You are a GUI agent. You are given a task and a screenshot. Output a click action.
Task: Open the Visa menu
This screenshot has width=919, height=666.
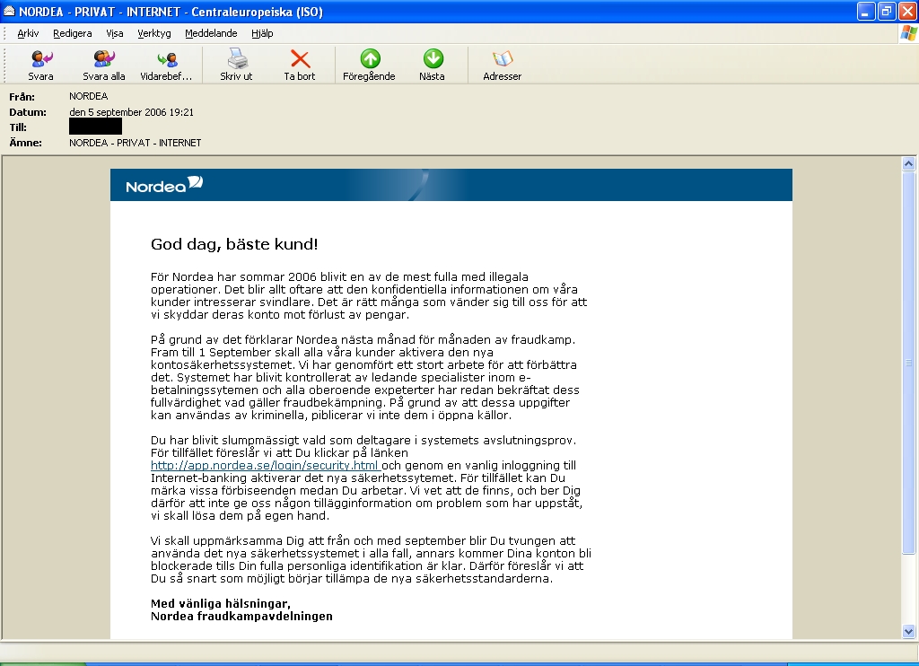click(x=115, y=33)
